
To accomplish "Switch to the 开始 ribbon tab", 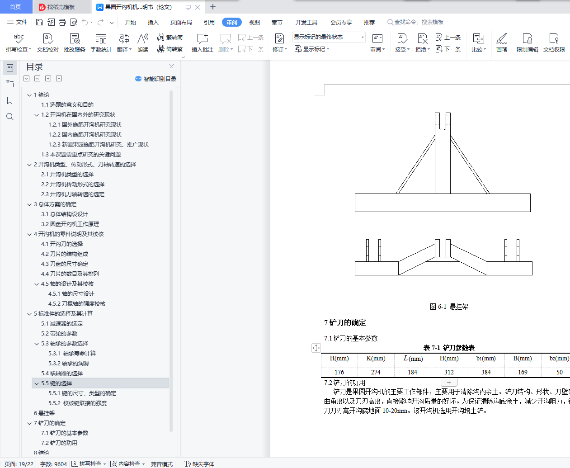I will (131, 22).
